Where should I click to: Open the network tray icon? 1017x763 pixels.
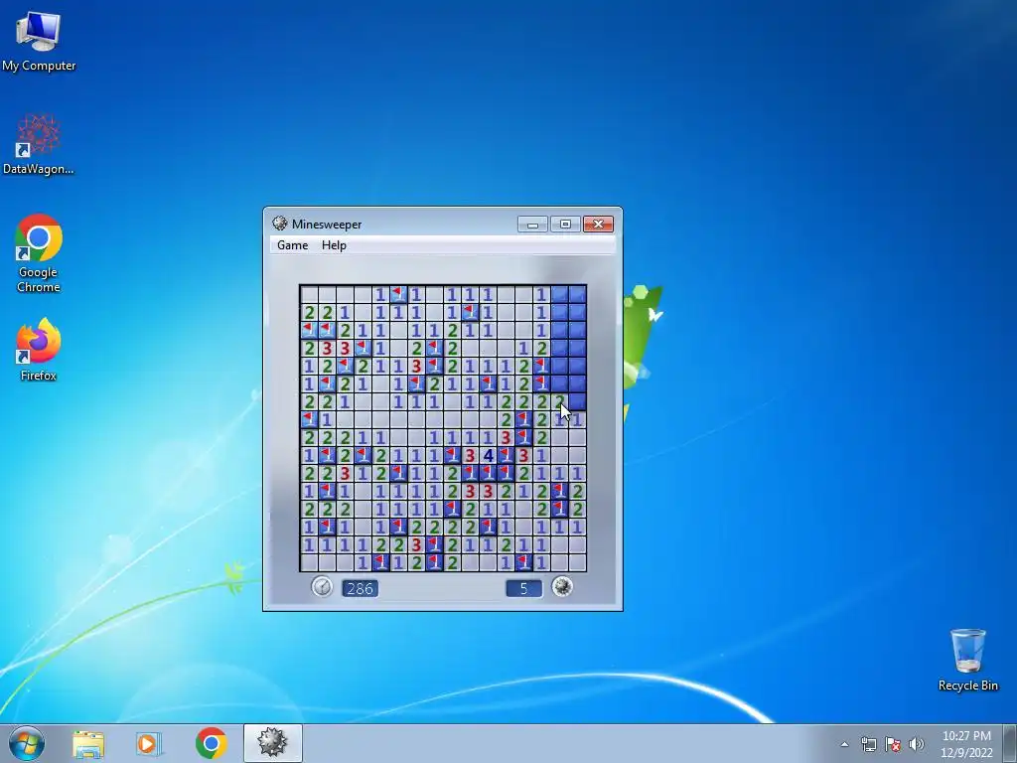[x=868, y=744]
